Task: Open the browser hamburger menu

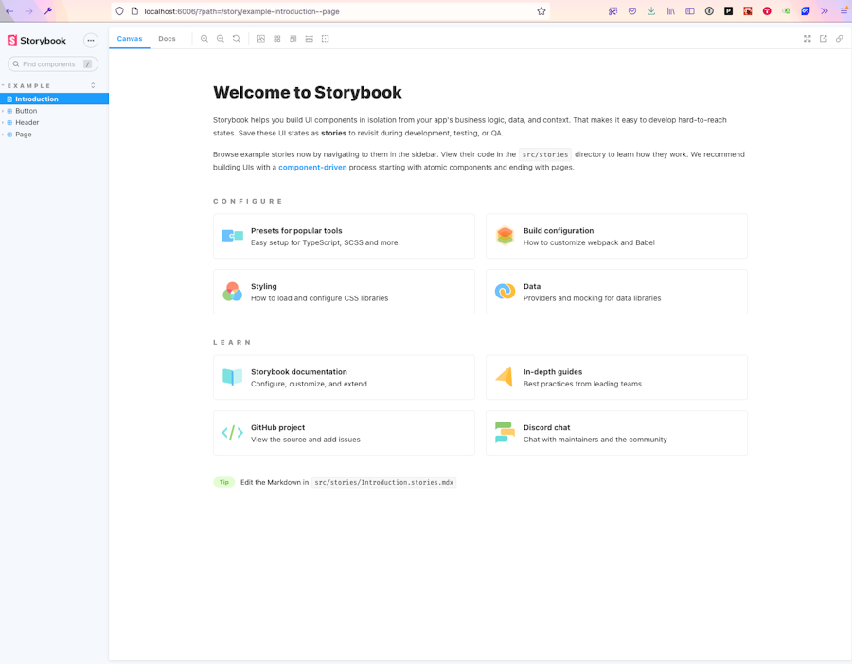Action: 843,10
